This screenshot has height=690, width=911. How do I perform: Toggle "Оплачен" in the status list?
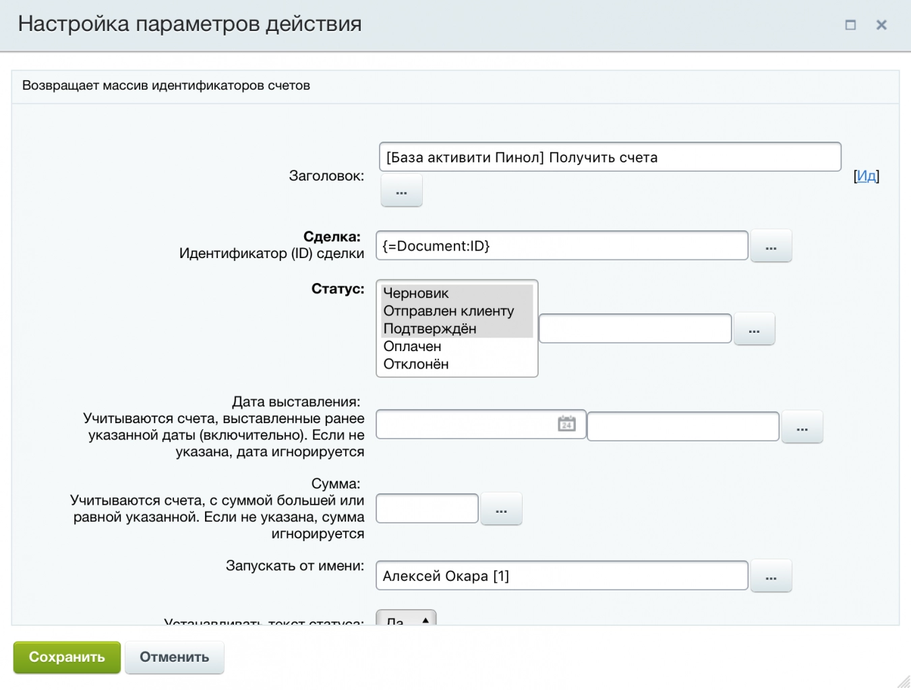tap(412, 346)
